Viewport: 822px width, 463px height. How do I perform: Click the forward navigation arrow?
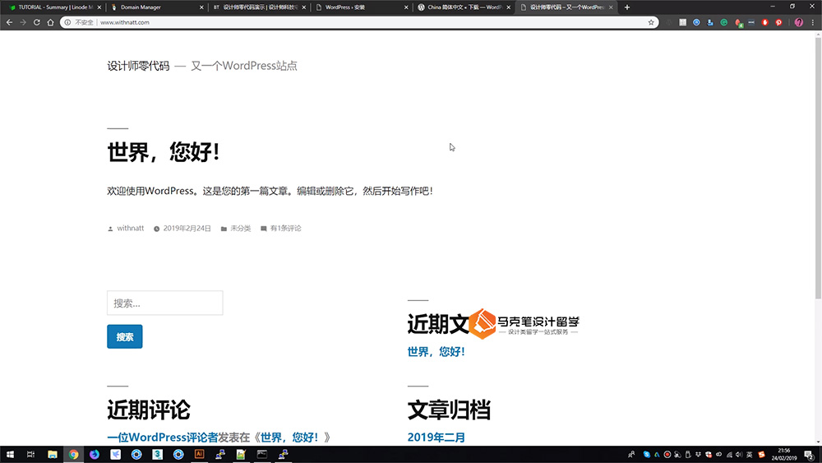(23, 22)
